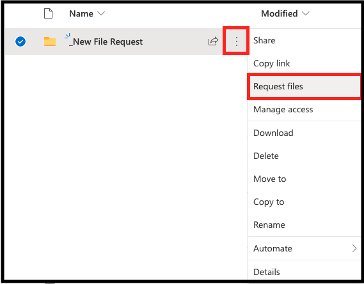
Task: Click the share icon on the folder row
Action: [x=213, y=41]
